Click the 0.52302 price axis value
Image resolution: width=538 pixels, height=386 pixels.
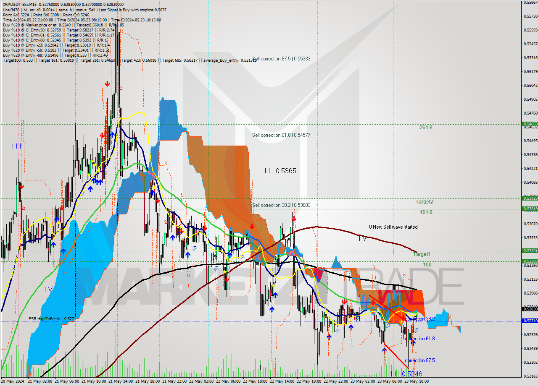[530, 362]
